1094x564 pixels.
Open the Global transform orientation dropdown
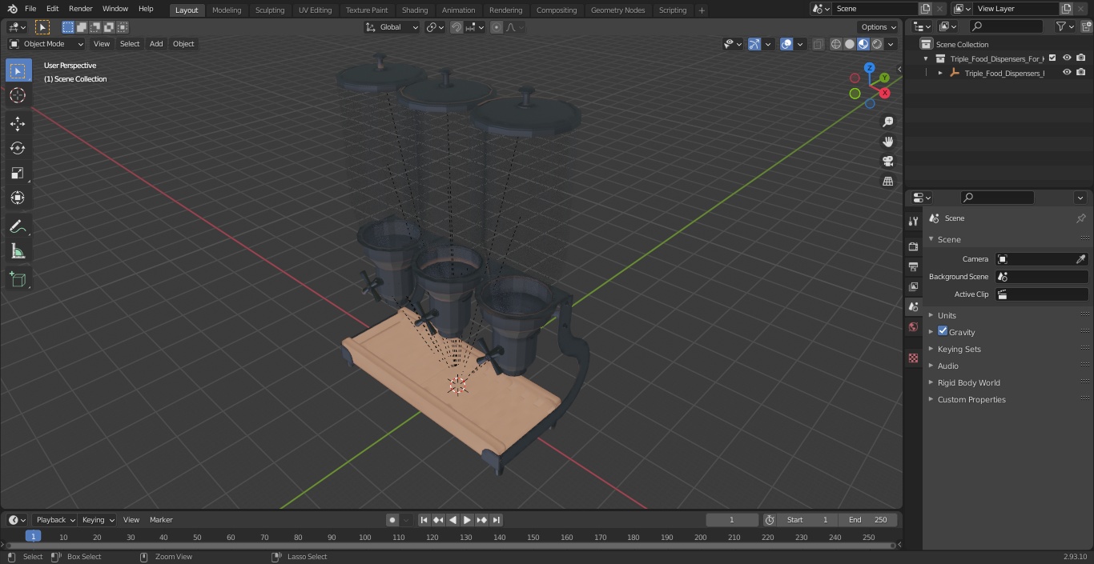tap(392, 27)
